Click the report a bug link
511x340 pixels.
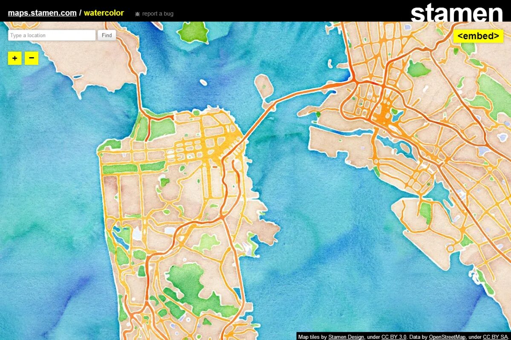click(x=158, y=14)
